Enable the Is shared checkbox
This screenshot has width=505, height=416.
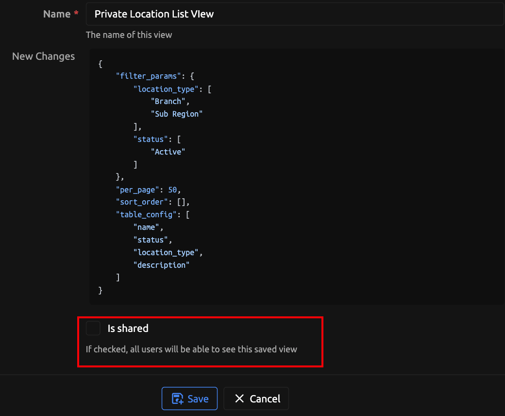(x=93, y=329)
